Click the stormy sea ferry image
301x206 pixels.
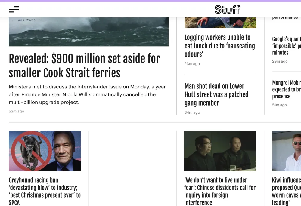88,32
